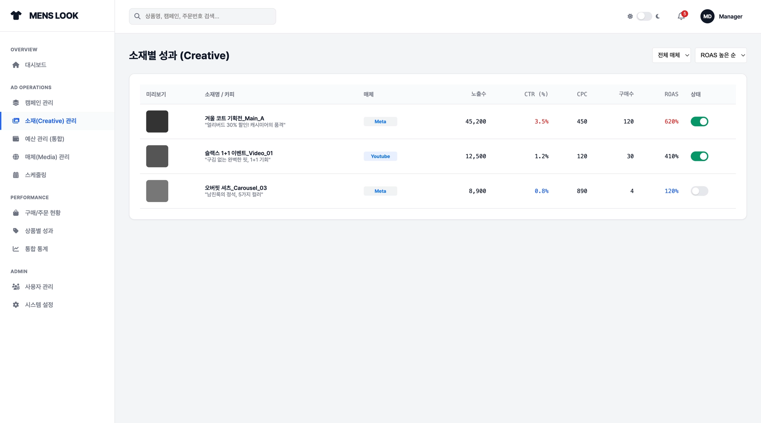Click the layers icon for 캠페인 관리

pos(16,103)
